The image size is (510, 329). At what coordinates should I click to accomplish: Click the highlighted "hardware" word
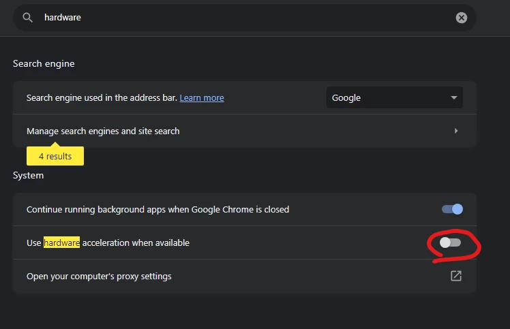(62, 242)
